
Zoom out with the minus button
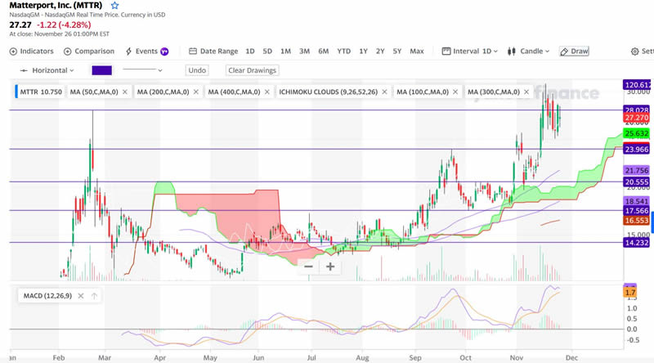[308, 266]
